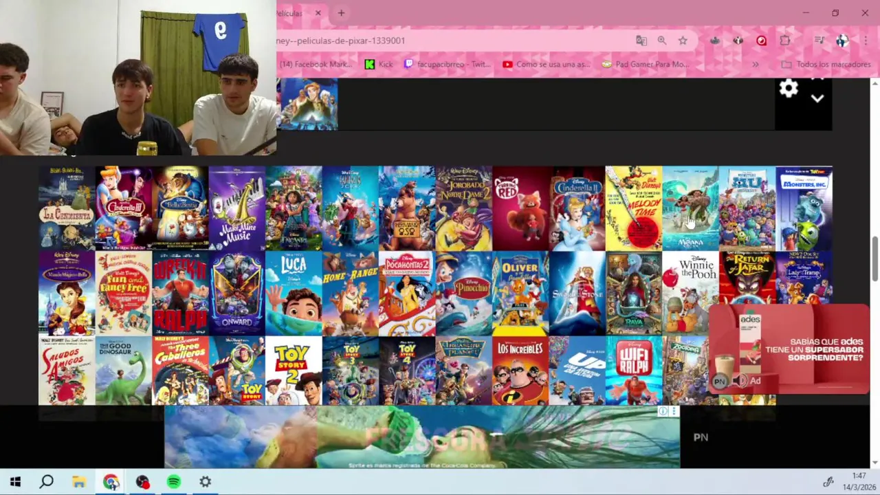Select the Turning Red poster
Image resolution: width=880 pixels, height=495 pixels.
pyautogui.click(x=520, y=208)
